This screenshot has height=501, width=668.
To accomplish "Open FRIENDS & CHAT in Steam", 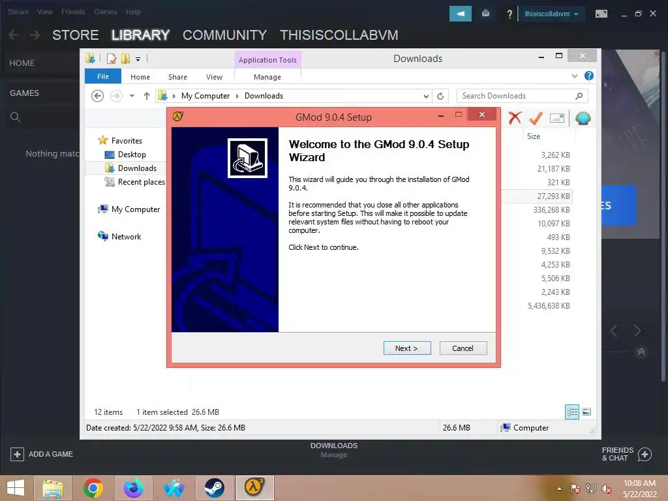I will (x=626, y=454).
